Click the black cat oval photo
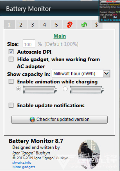This screenshot has height=171, width=120. [89, 154]
